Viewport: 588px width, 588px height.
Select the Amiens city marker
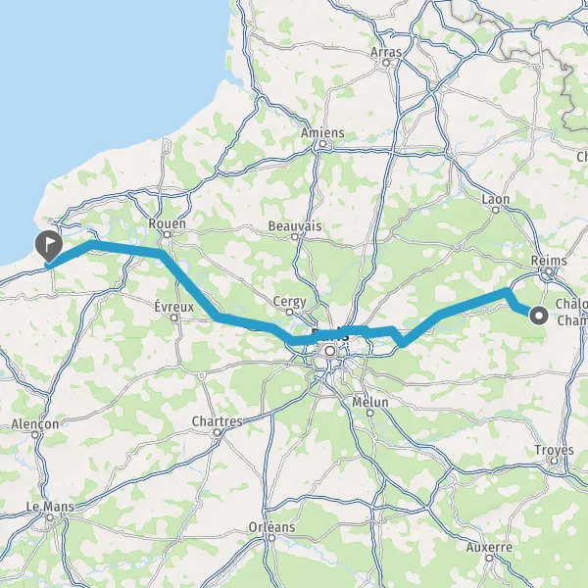coord(322,144)
